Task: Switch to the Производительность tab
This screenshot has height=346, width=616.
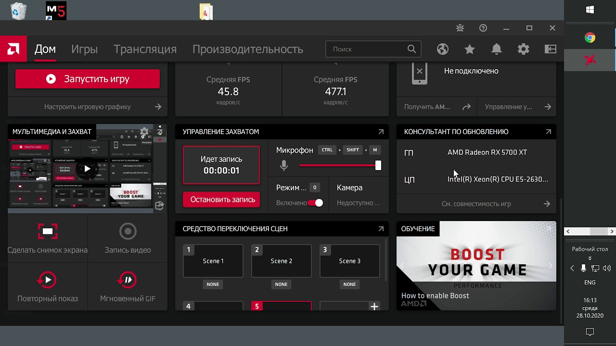Action: (x=247, y=49)
